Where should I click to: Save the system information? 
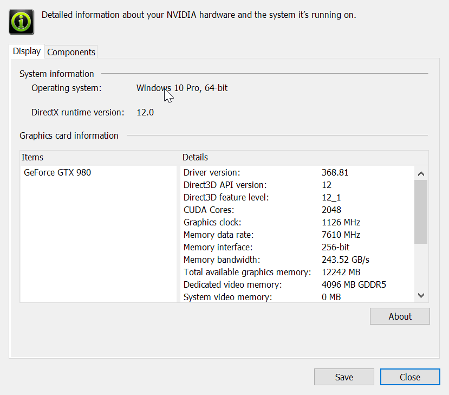(344, 377)
